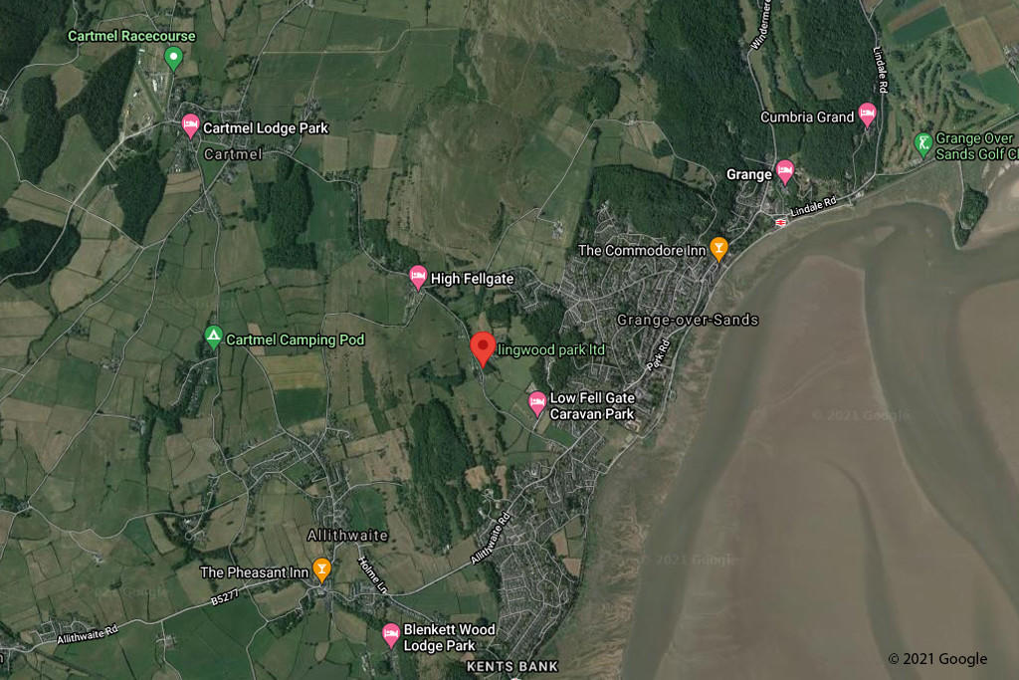Click The Commodore Inn bar icon
Viewport: 1019px width, 680px height.
[718, 248]
